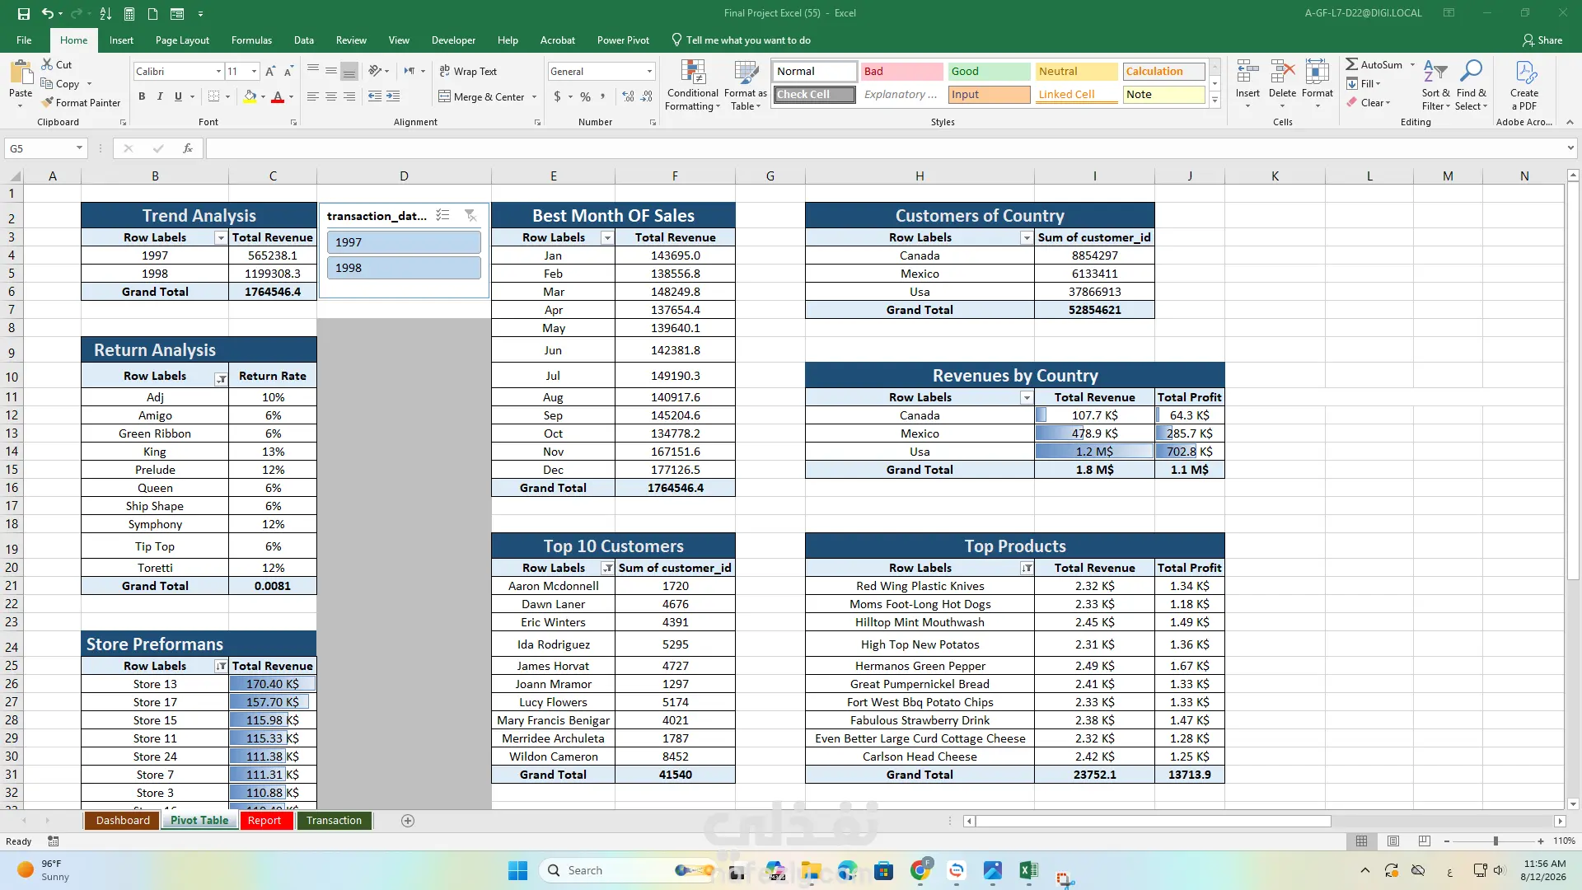Click the zoom slider handle
The width and height of the screenshot is (1582, 890).
1495,841
